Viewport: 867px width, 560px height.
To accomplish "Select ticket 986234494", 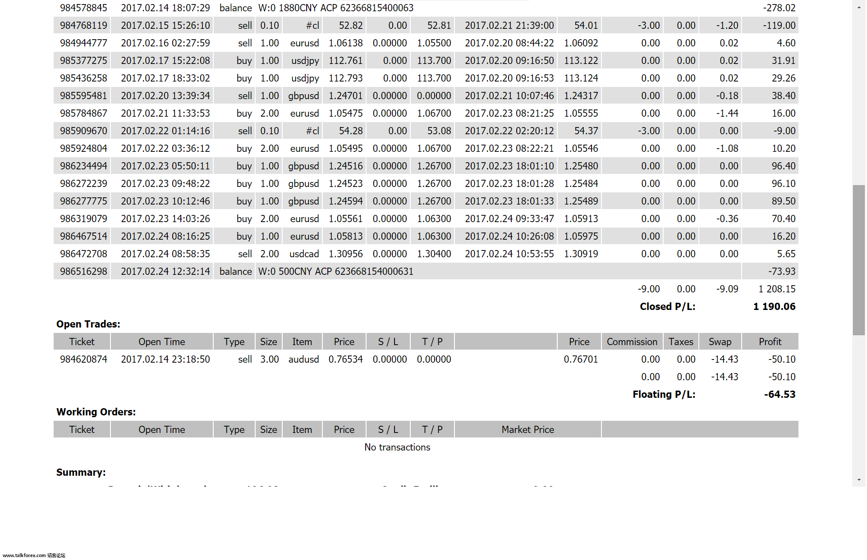I will click(83, 166).
